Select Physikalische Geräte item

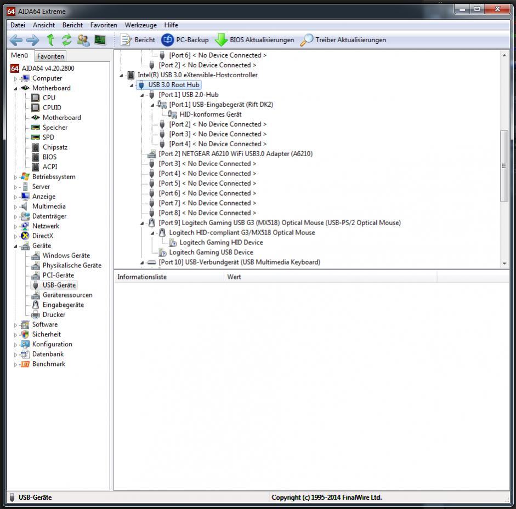coord(72,265)
